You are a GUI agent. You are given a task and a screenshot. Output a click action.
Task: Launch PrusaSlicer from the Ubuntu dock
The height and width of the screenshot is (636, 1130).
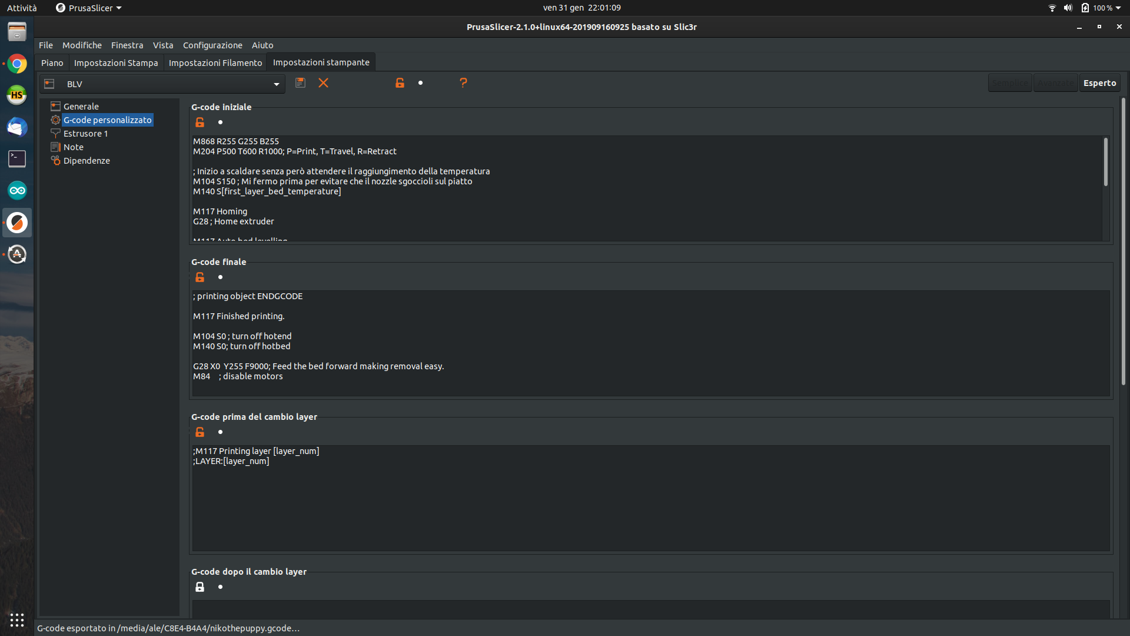(16, 222)
